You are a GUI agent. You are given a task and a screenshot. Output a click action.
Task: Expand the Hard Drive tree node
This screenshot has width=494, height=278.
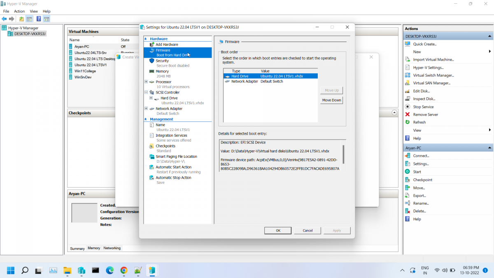[x=151, y=98]
